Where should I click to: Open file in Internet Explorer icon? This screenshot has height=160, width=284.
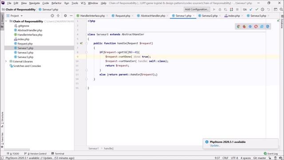tap(262, 27)
